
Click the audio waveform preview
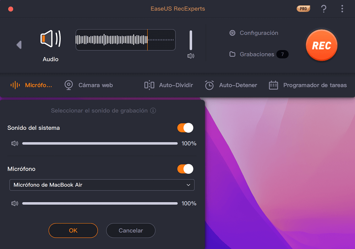point(125,40)
